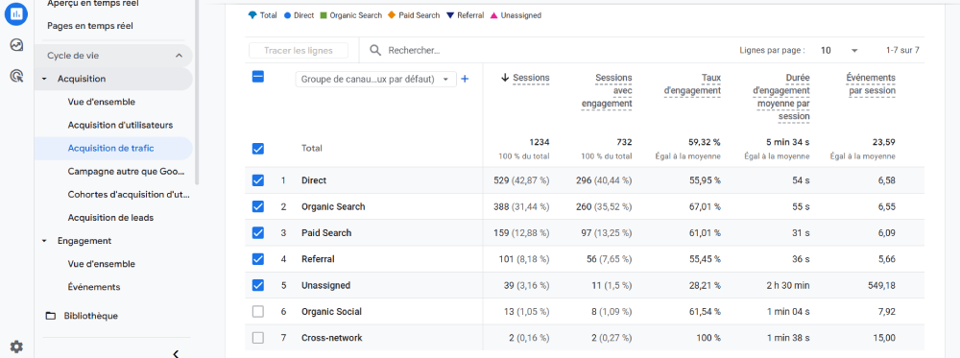Open the Groupe de canaux dimension dropdown
This screenshot has width=960, height=358.
[376, 79]
